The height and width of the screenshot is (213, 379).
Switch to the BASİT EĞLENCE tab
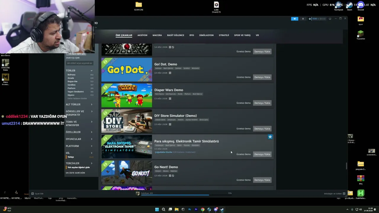click(x=176, y=35)
